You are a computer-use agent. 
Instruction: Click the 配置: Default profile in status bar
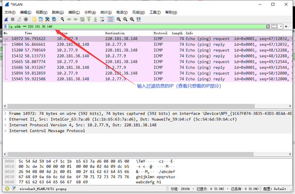pyautogui.click(x=274, y=189)
